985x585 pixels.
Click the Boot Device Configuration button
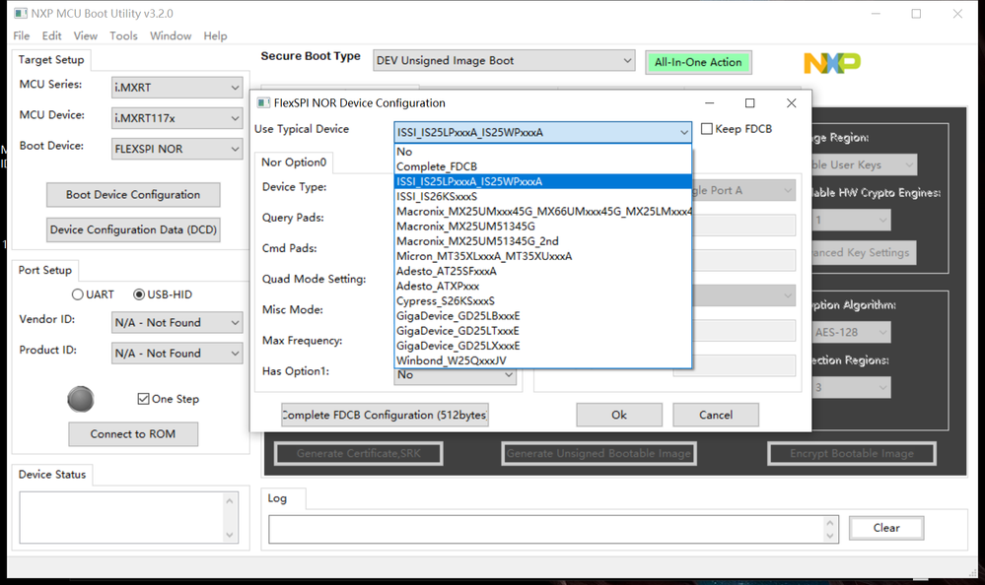pyautogui.click(x=133, y=195)
